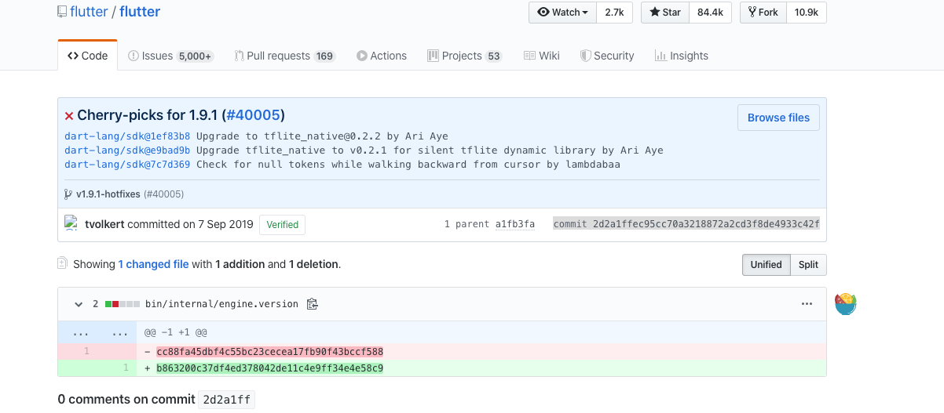The height and width of the screenshot is (413, 944).
Task: Click the round extension icon at right
Action: 845,303
